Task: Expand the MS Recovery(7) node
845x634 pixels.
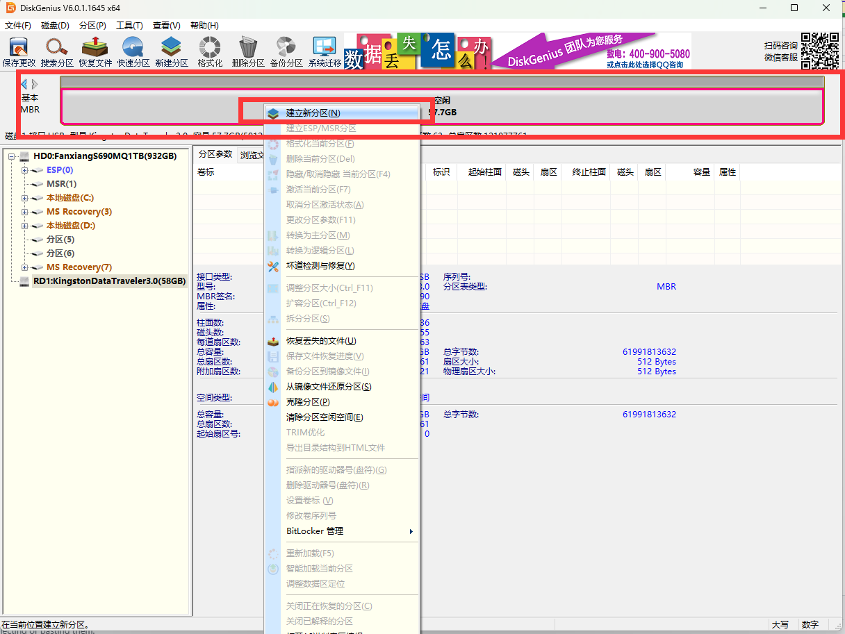Action: click(25, 267)
